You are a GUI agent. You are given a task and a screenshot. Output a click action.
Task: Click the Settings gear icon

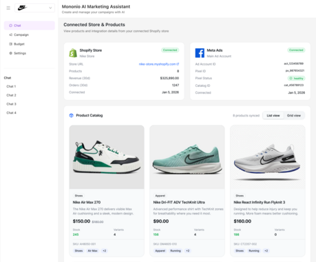pos(10,53)
